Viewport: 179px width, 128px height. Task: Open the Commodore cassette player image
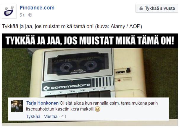(90, 78)
